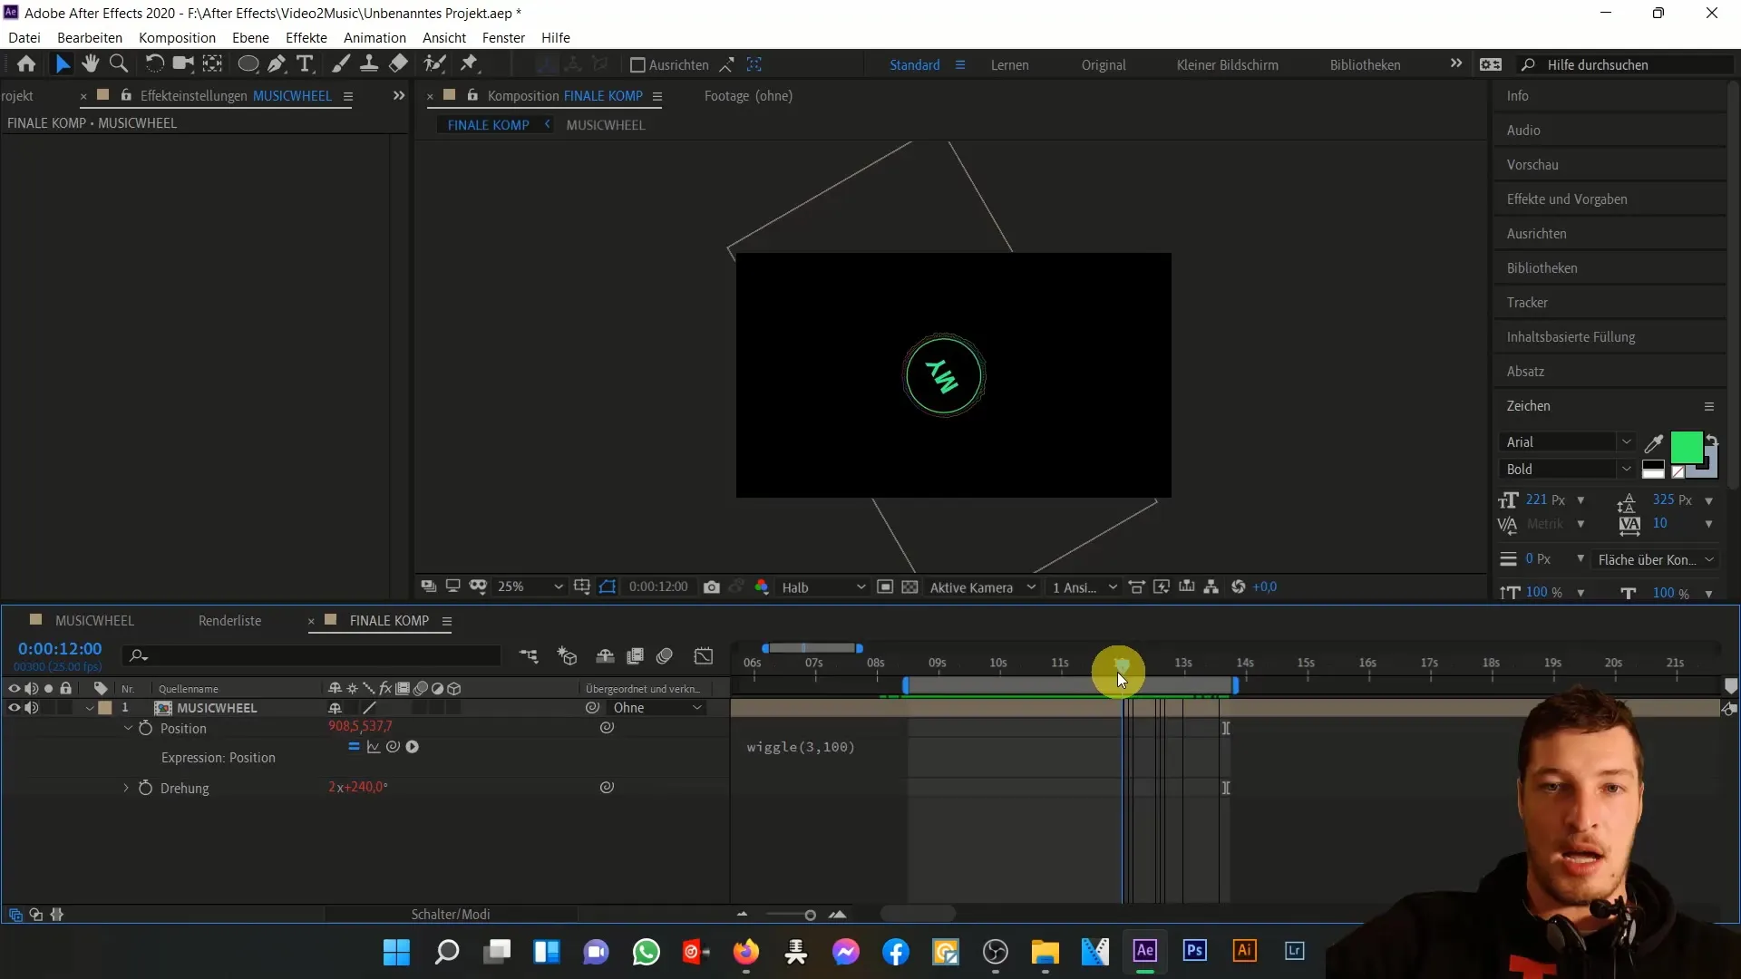The image size is (1741, 979).
Task: Expand the Drehung property for MUSICWHEEL
Action: [128, 788]
